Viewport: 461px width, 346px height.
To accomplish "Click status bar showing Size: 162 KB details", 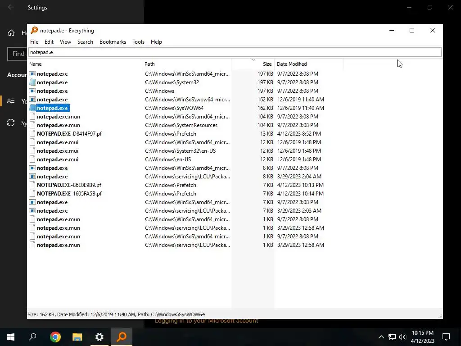I will click(116, 314).
